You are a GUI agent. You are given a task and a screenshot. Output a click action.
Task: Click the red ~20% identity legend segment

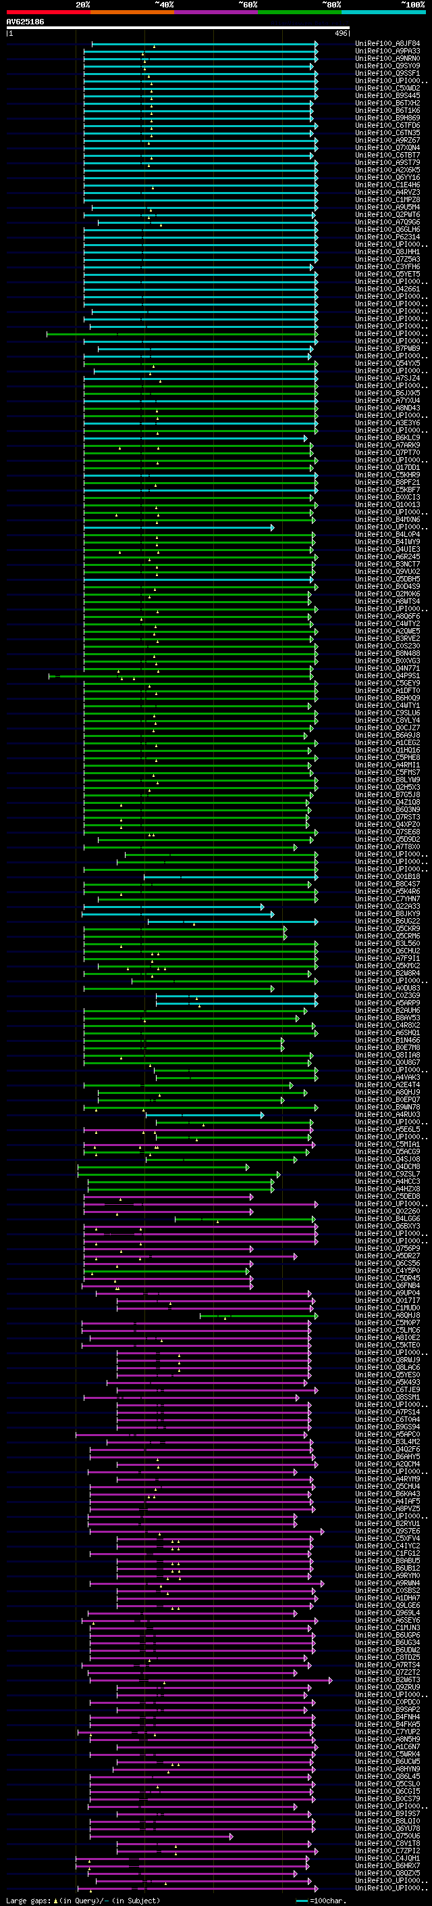coord(48,12)
